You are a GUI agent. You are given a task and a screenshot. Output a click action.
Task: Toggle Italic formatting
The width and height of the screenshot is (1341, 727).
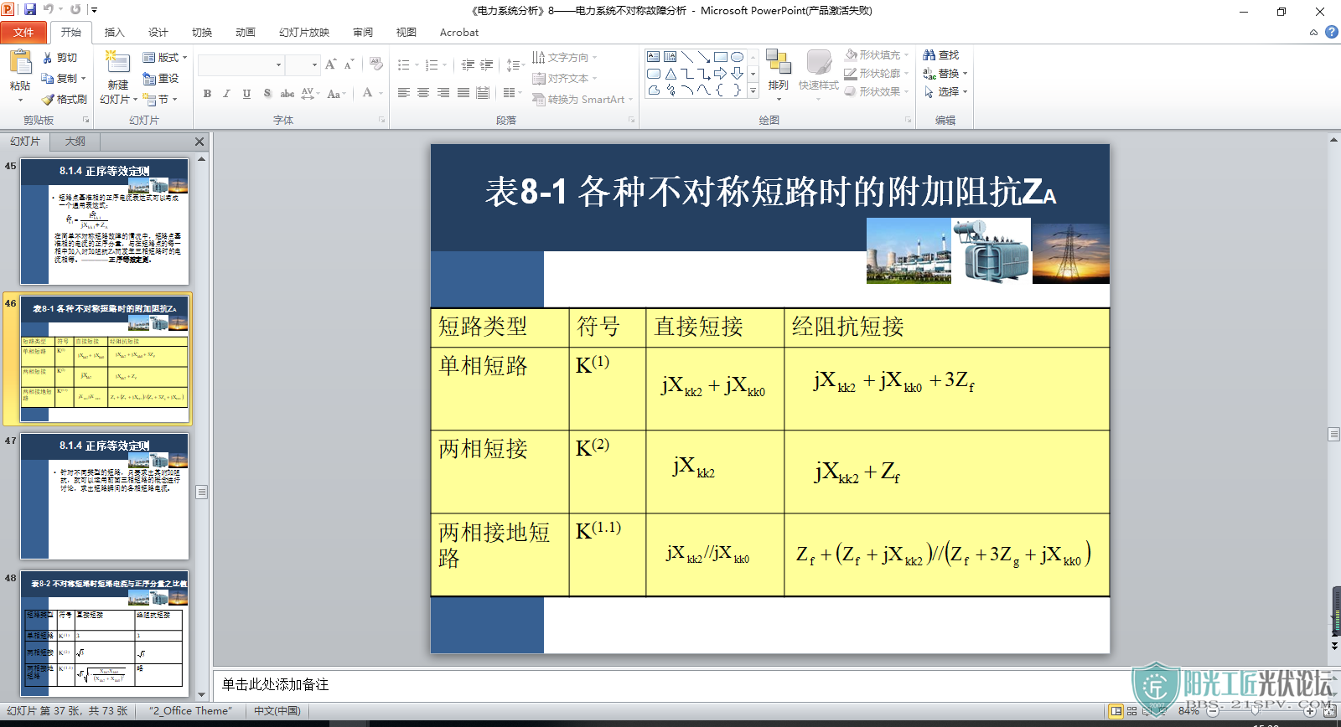pos(226,94)
